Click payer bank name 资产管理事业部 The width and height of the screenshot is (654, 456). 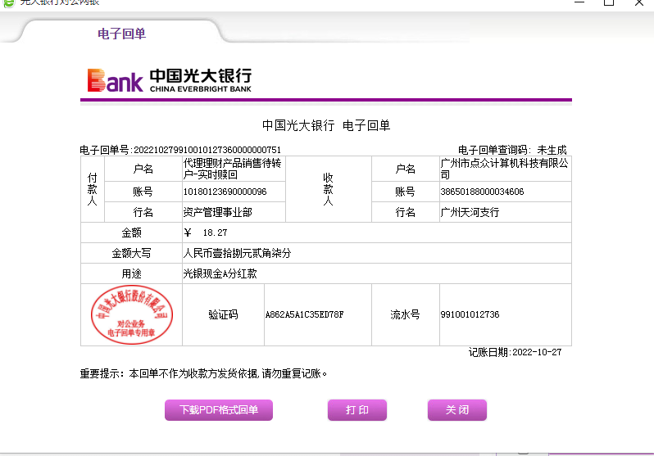pyautogui.click(x=218, y=213)
